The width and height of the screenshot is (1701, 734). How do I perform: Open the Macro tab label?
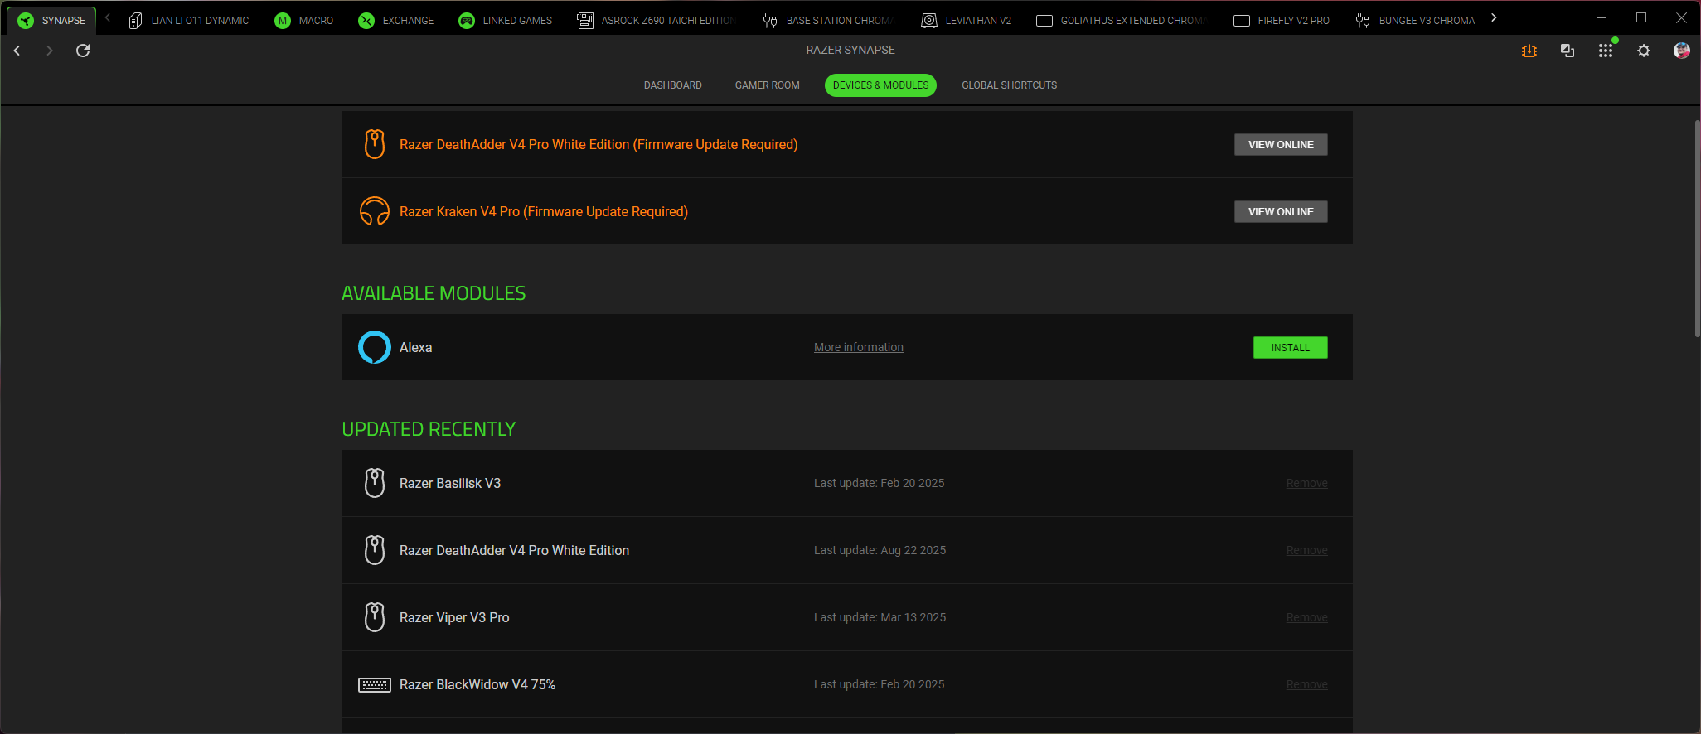pyautogui.click(x=316, y=21)
